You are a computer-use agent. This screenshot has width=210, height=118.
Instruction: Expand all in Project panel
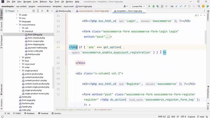click(38, 11)
